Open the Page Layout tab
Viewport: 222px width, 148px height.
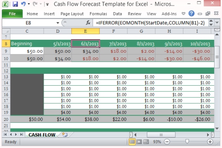(72, 14)
